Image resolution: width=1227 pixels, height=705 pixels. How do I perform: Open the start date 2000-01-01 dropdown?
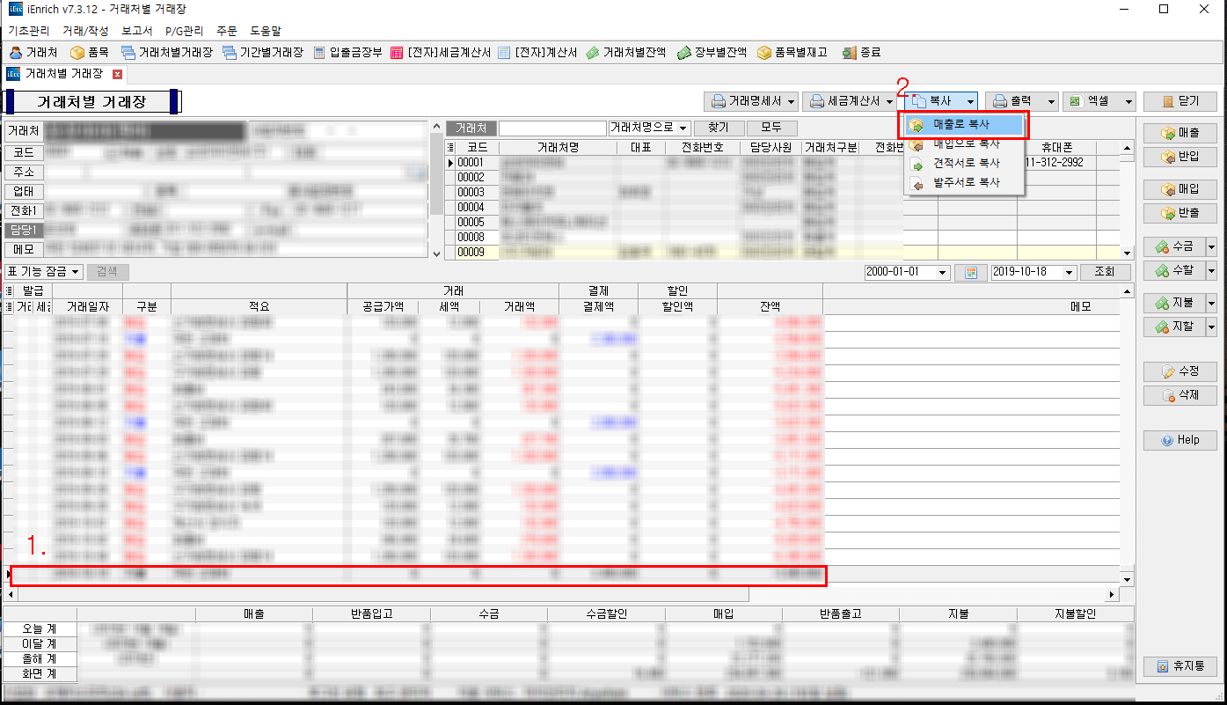pyautogui.click(x=944, y=272)
